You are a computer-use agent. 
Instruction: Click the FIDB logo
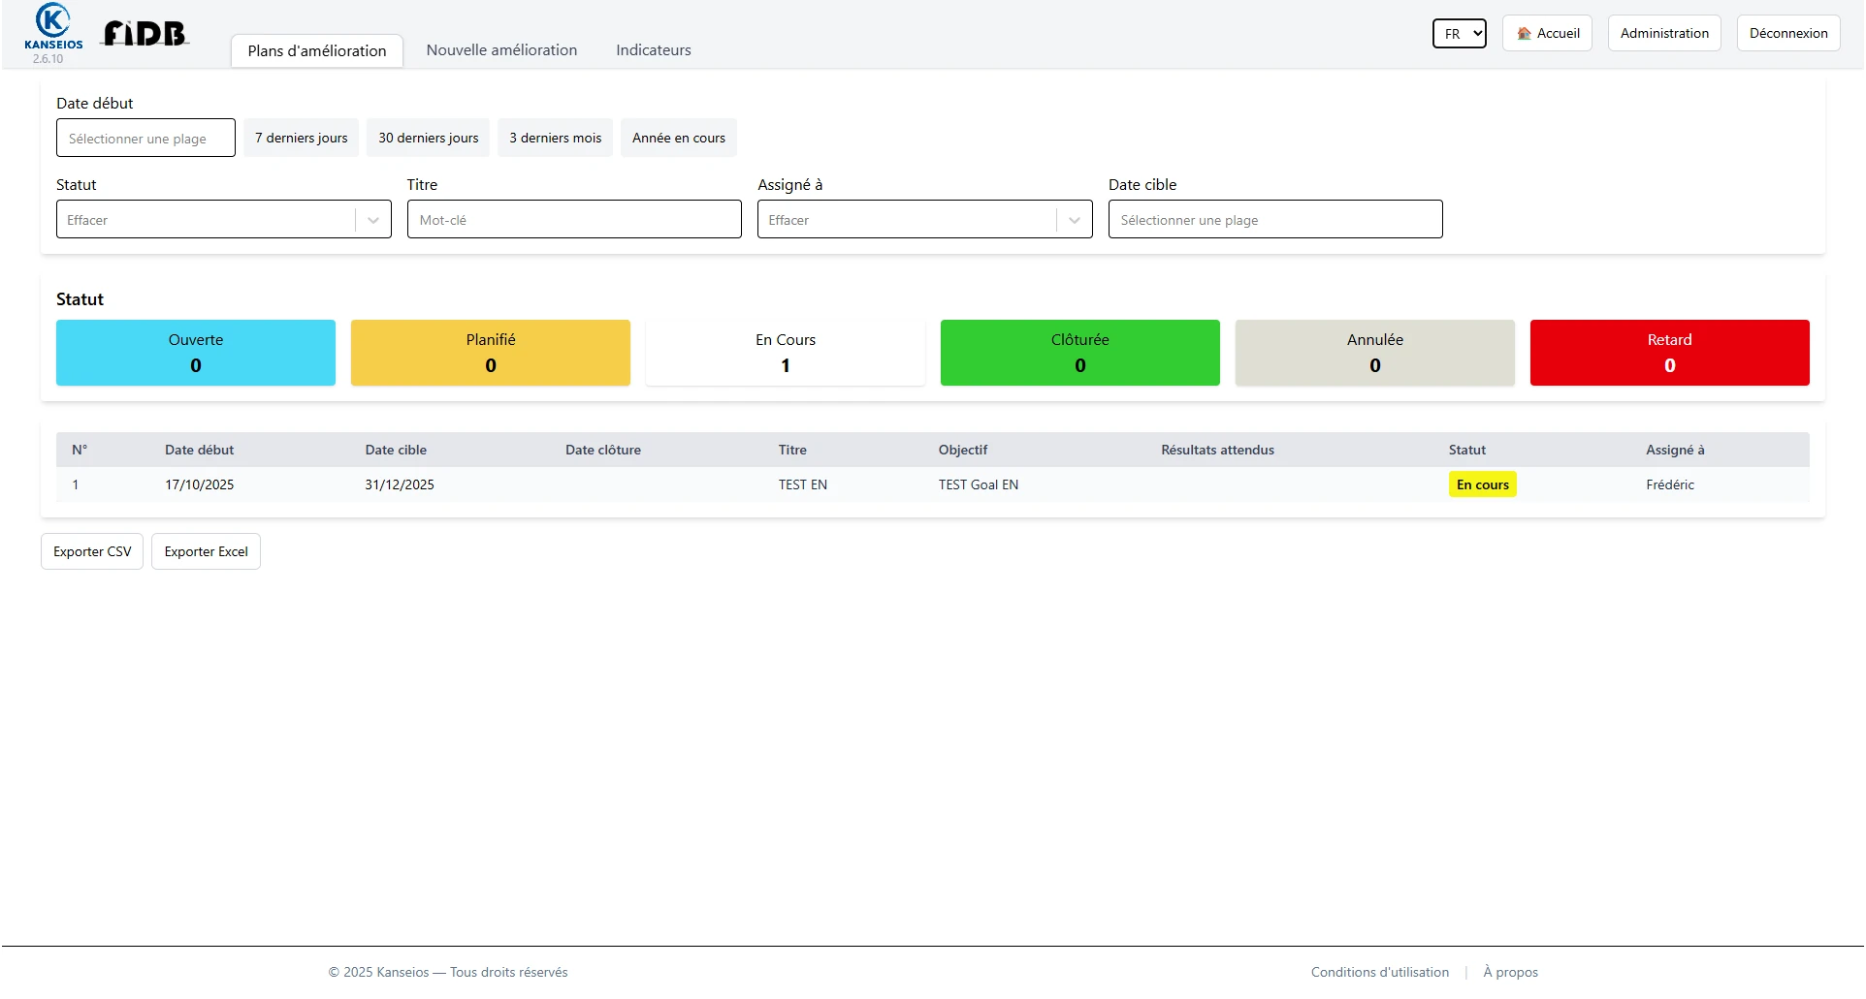click(145, 34)
